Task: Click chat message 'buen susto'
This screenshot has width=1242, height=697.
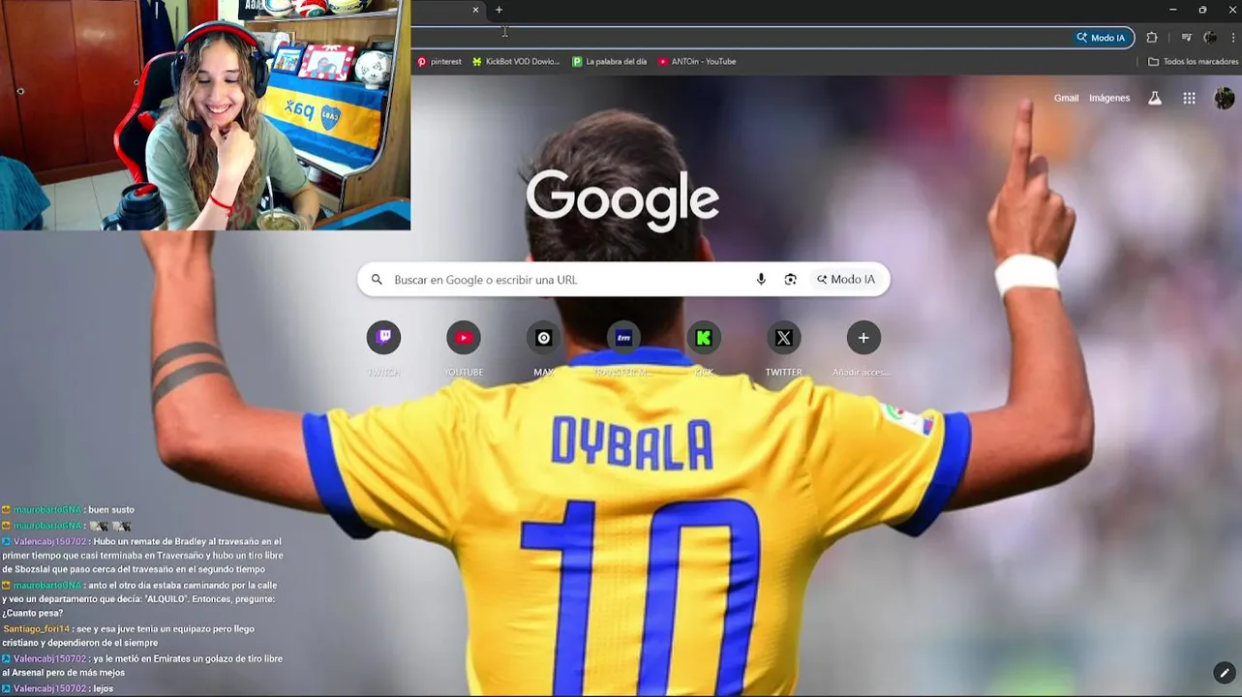Action: point(111,510)
